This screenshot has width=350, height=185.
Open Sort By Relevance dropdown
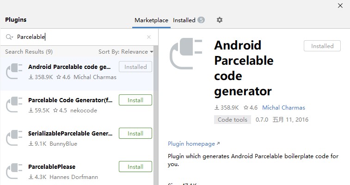coord(126,52)
